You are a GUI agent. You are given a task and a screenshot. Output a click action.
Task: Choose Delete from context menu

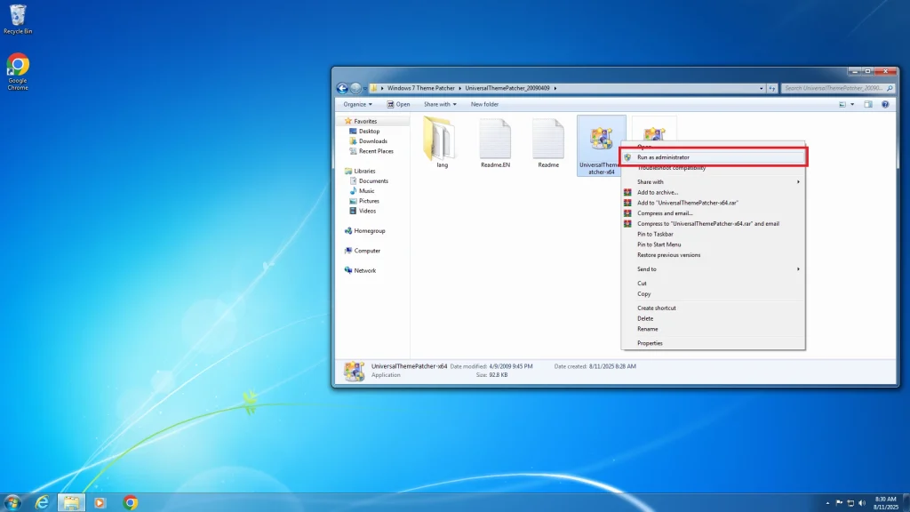pos(713,318)
